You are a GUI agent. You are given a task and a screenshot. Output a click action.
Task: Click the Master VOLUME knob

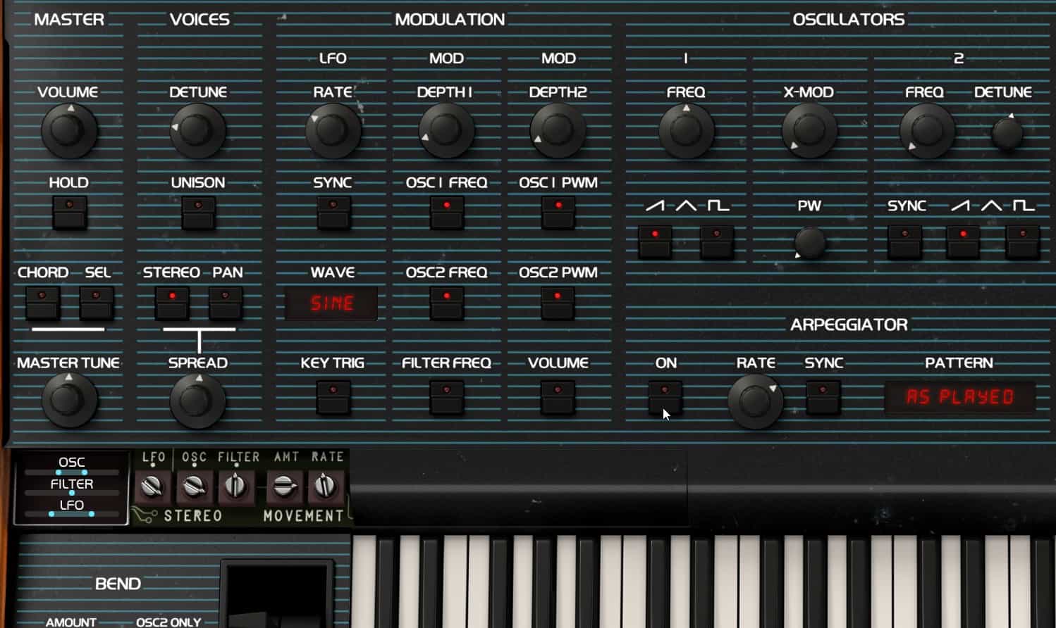(x=68, y=131)
